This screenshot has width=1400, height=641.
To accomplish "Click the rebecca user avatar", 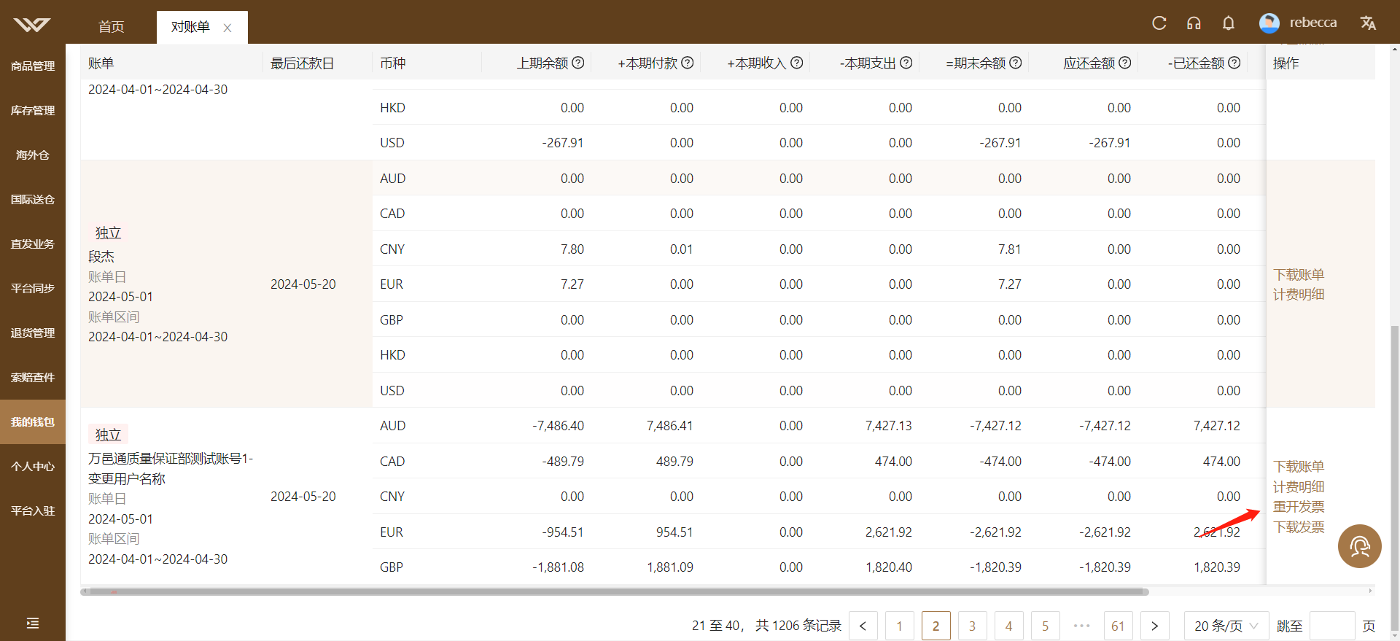I will pos(1269,23).
